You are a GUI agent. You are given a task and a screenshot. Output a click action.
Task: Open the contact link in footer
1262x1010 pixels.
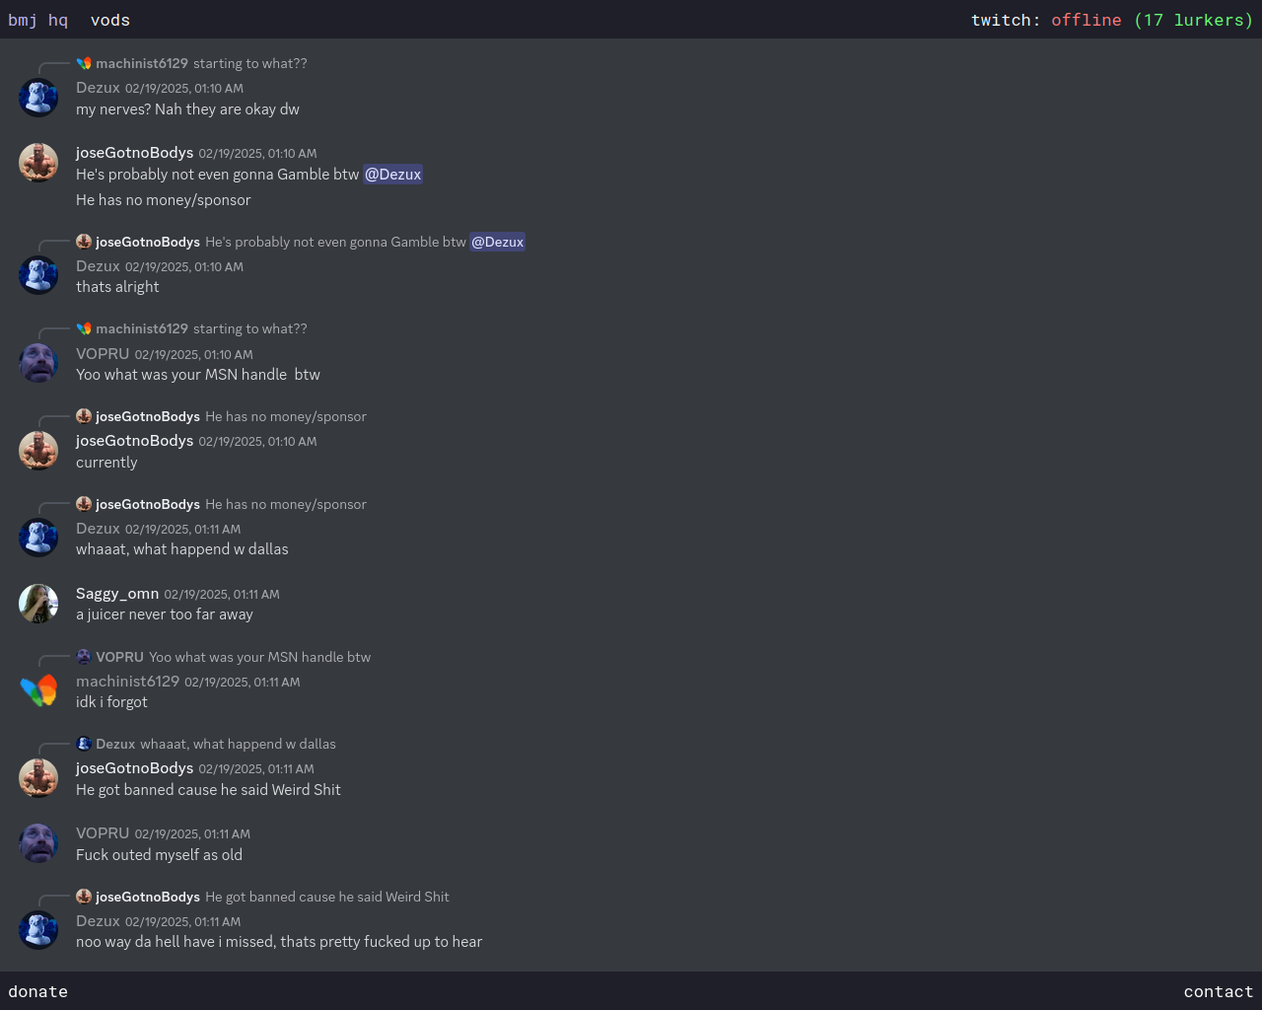(x=1219, y=991)
